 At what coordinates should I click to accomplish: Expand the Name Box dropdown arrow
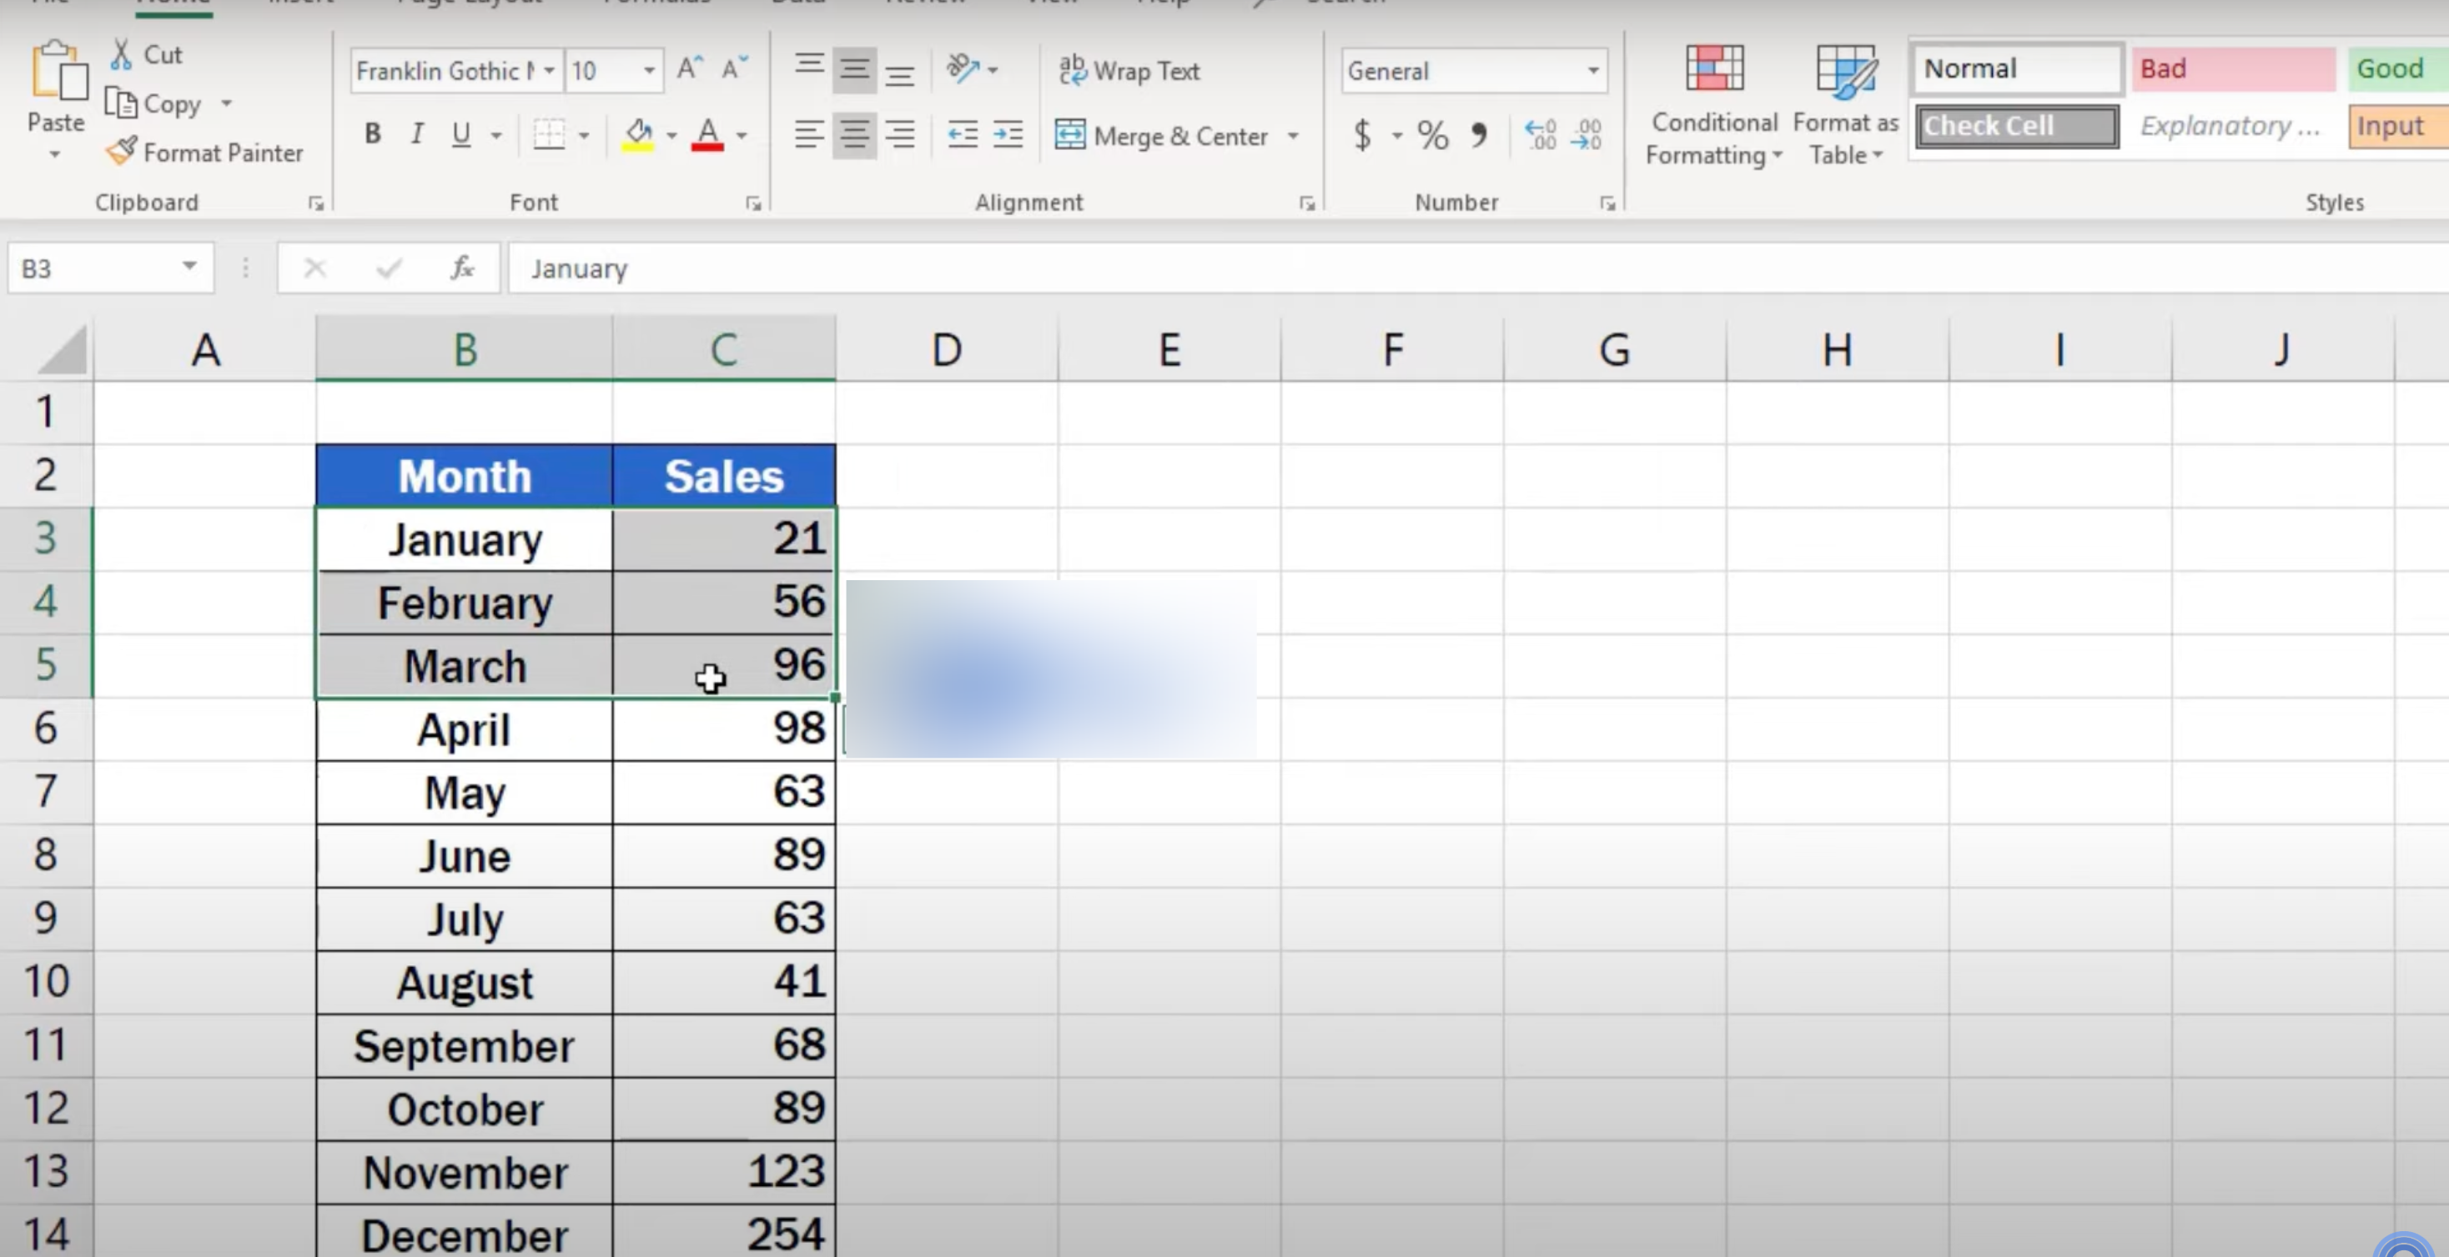pos(189,267)
